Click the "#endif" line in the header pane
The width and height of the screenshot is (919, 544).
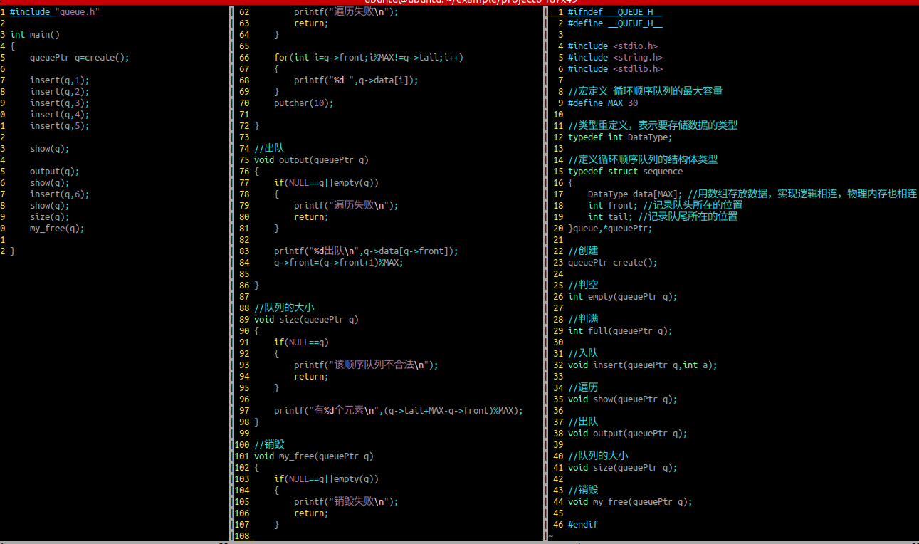coord(583,525)
